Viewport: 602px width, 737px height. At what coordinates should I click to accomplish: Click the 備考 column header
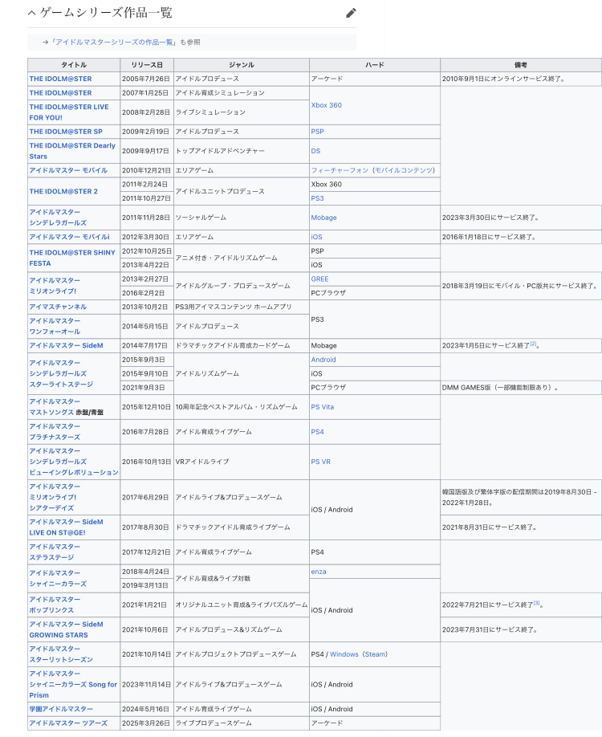pos(521,65)
